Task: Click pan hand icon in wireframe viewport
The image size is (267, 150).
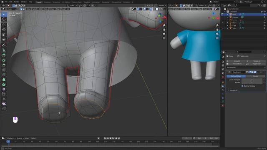Action: pyautogui.click(x=164, y=30)
